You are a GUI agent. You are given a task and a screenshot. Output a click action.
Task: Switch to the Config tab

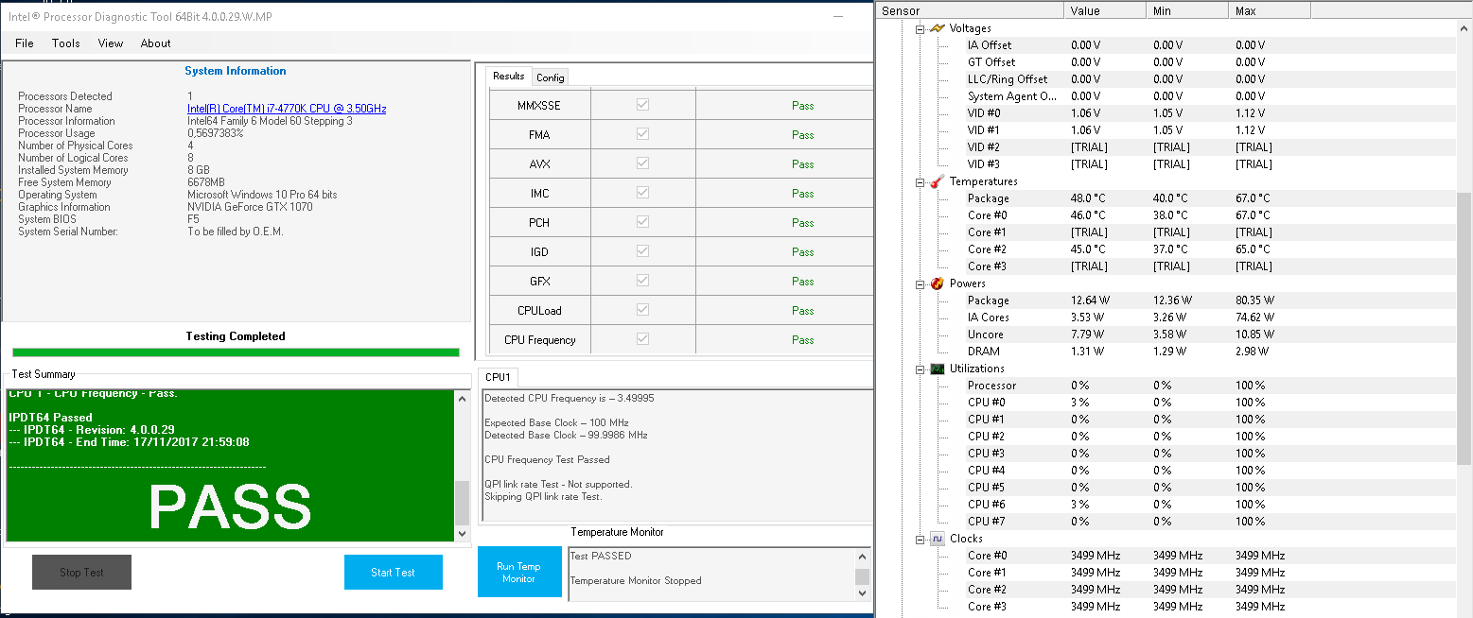[551, 77]
